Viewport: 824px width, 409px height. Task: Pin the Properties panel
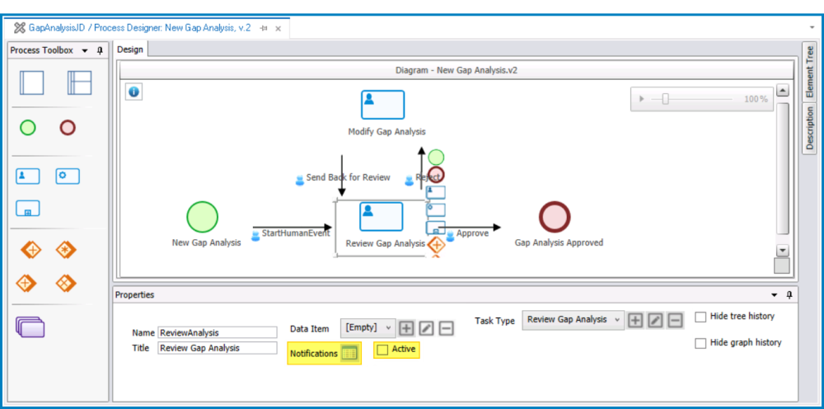click(789, 295)
